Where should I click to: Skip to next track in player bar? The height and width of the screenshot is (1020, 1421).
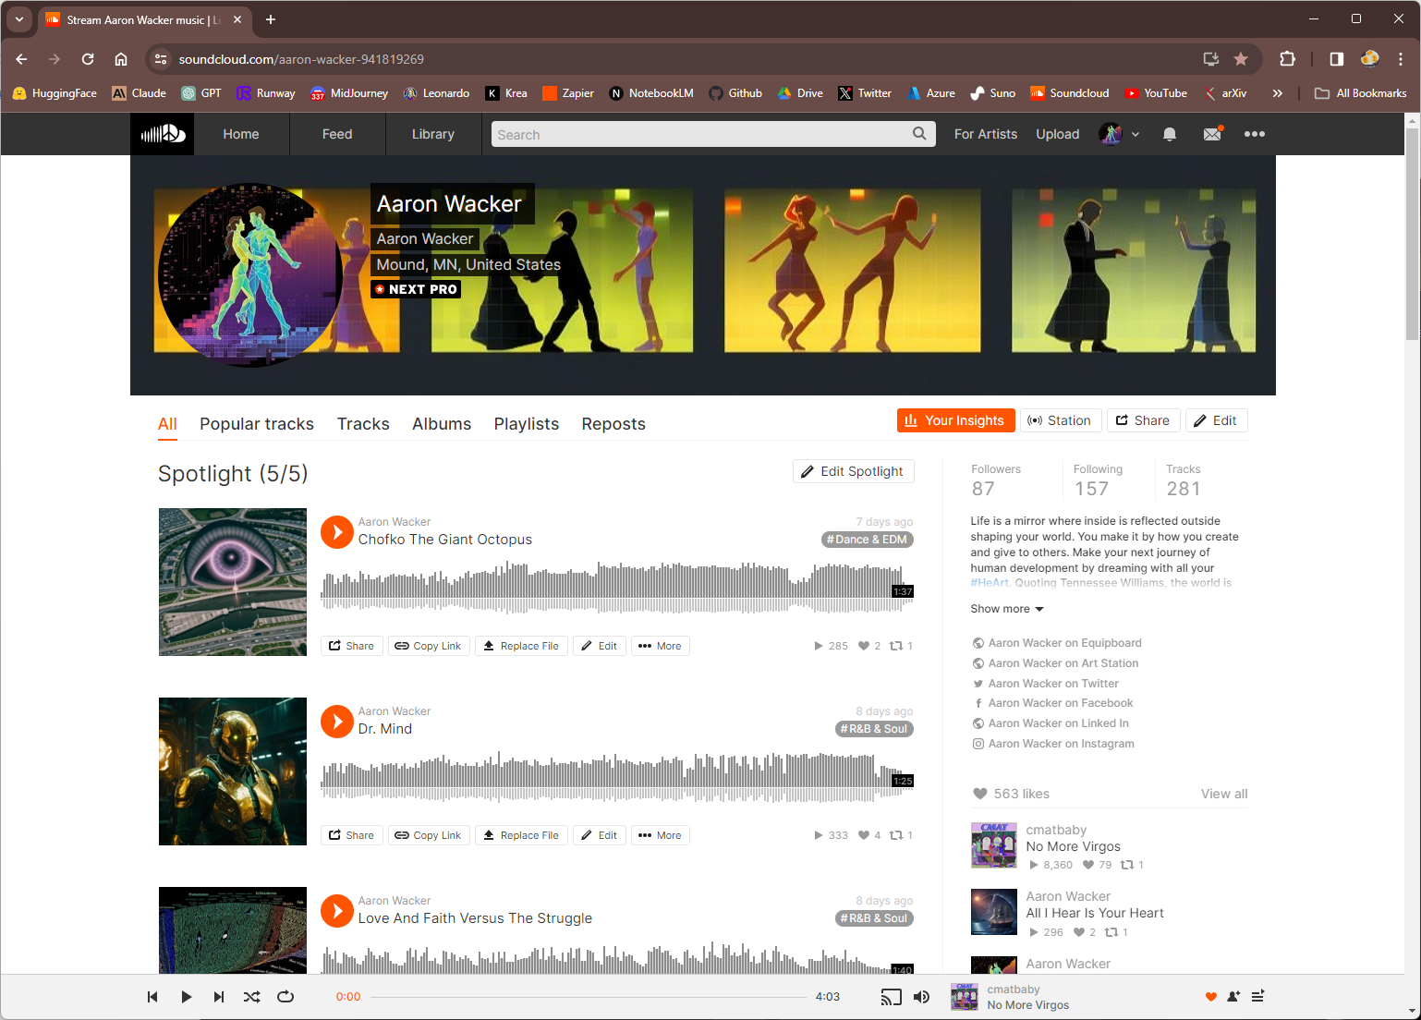click(x=219, y=997)
